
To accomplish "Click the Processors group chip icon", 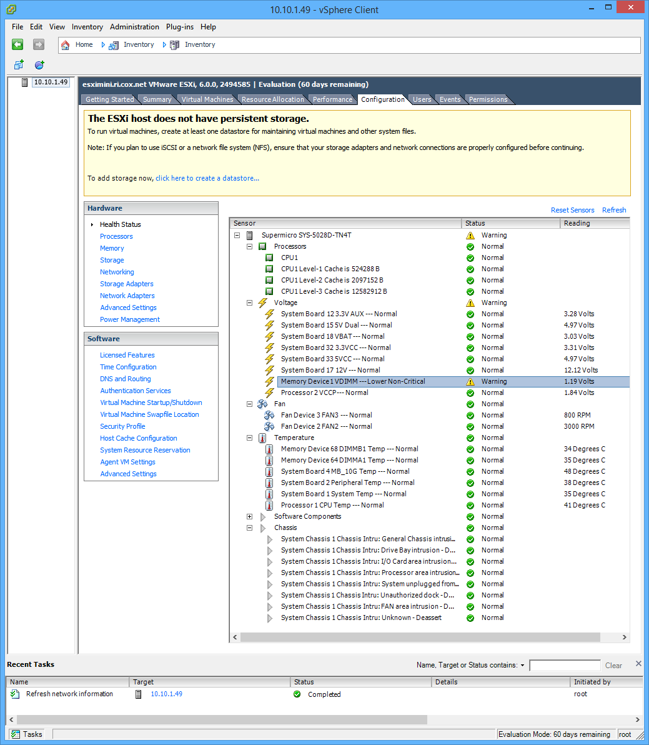I will [262, 247].
